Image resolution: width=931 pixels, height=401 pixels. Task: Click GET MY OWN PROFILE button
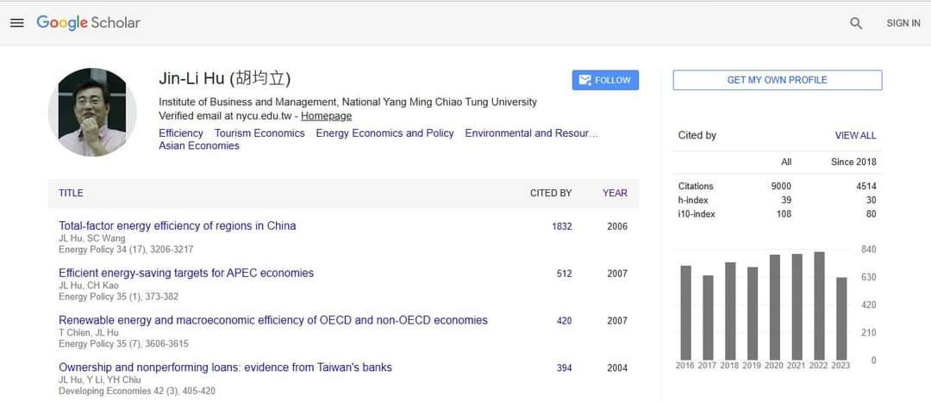pos(777,80)
